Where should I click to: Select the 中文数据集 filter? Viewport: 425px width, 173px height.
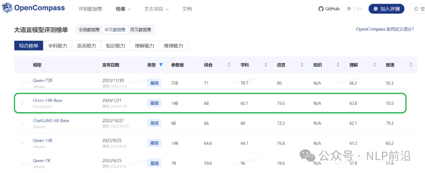[x=115, y=30]
